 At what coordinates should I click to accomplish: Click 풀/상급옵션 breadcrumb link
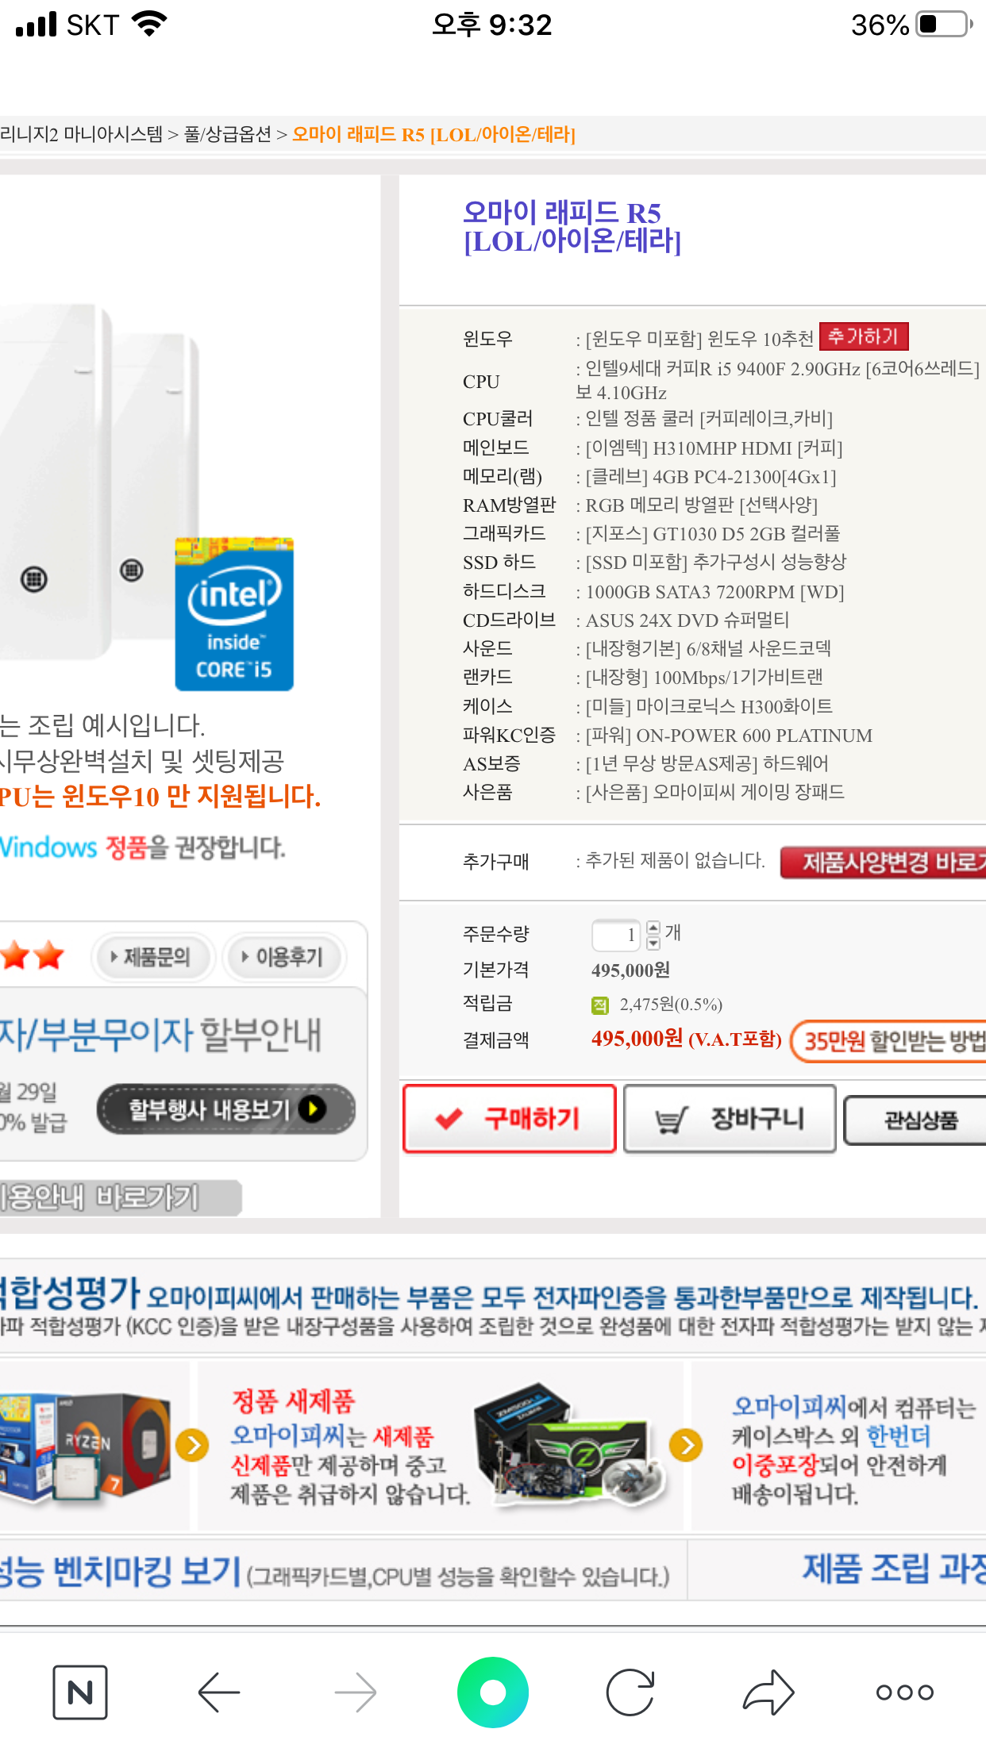click(x=228, y=134)
